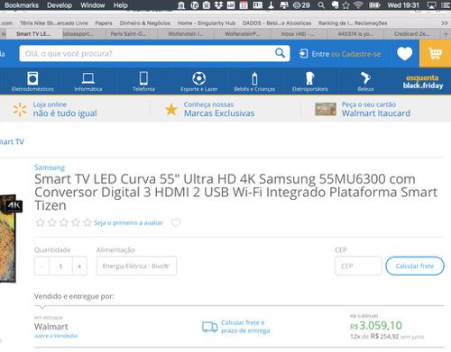Click the login door icon beside Entre
451x352 pixels.
point(304,54)
